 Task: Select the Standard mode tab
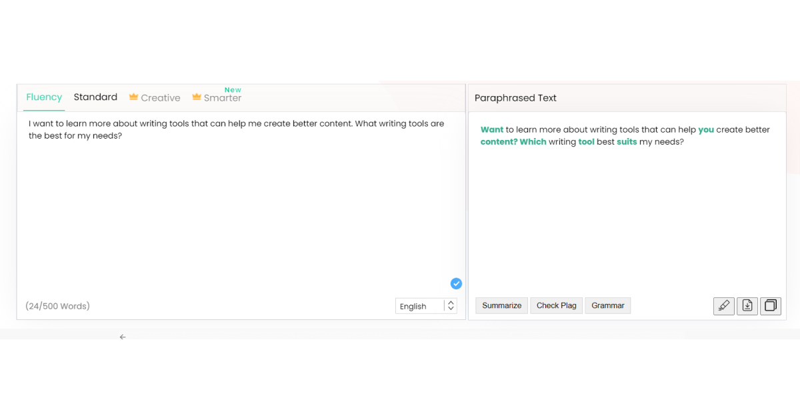click(95, 97)
